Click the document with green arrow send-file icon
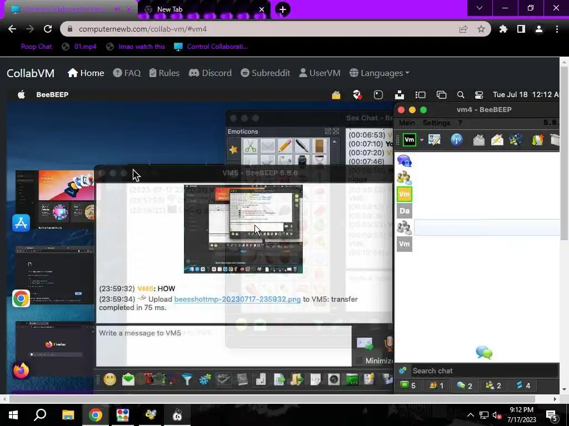569x426 pixels. (x=279, y=379)
